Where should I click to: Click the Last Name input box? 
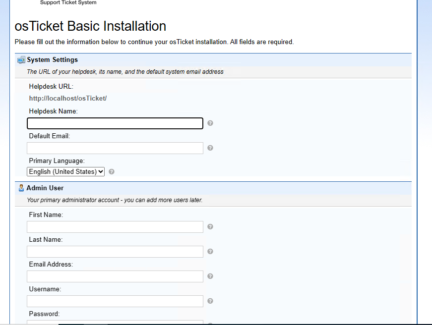pos(115,252)
